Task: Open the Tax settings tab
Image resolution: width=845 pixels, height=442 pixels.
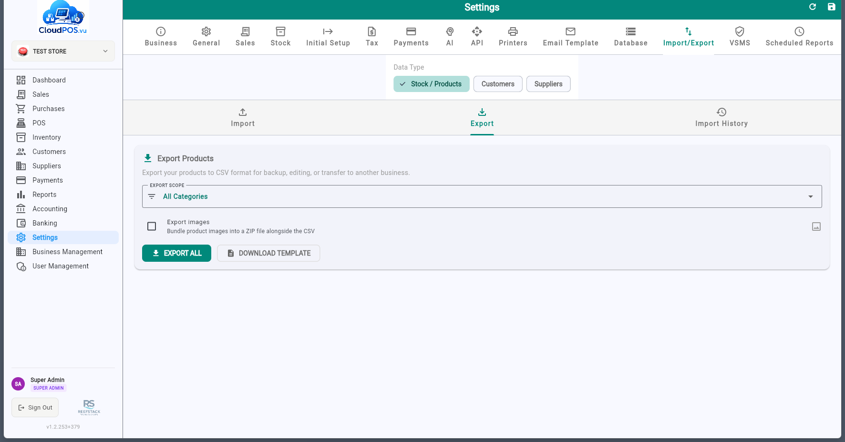Action: (x=372, y=37)
